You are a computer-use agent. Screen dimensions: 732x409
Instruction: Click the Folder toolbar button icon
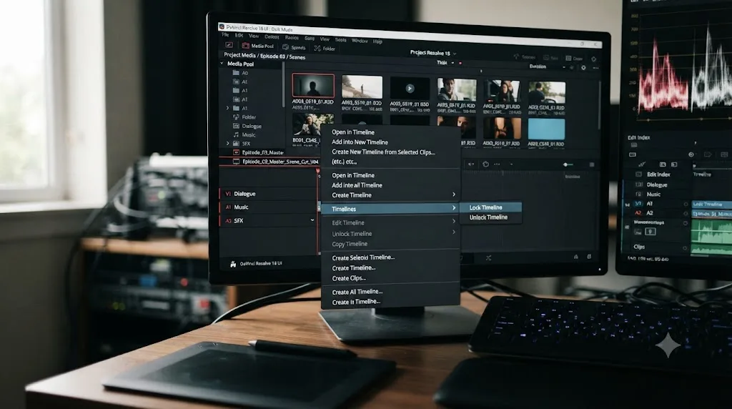tap(317, 48)
